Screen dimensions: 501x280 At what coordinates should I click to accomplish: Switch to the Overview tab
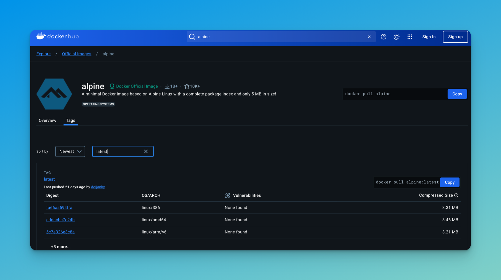pos(47,120)
